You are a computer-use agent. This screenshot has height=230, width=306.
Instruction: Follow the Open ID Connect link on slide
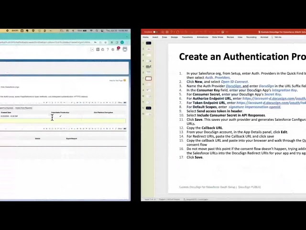coord(235,82)
